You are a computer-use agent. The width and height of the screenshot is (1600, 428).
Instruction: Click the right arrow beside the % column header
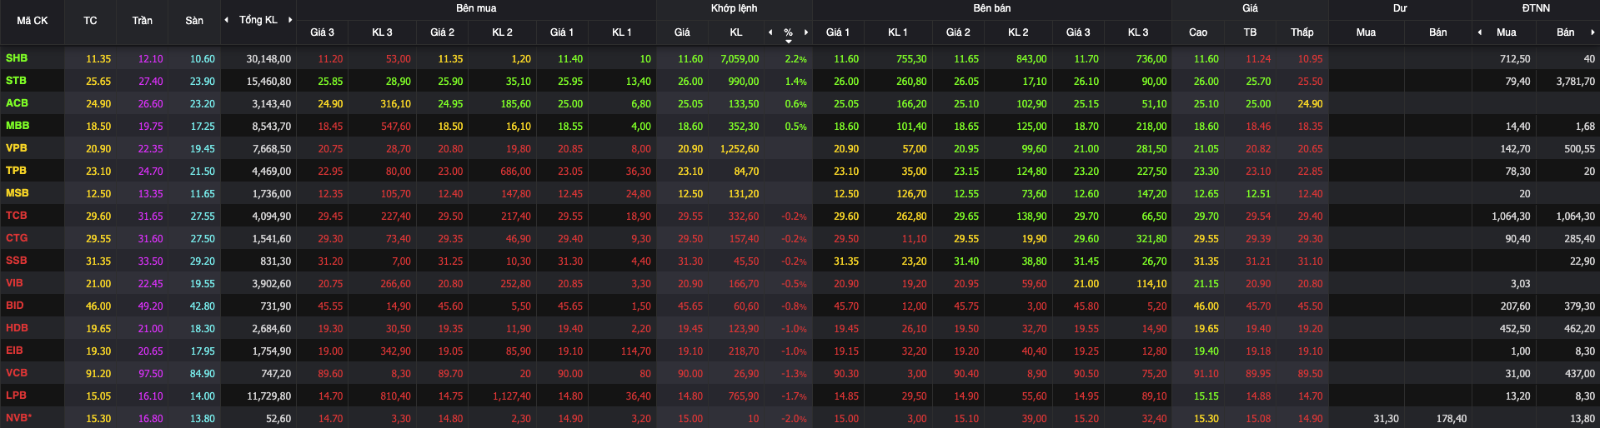[x=806, y=32]
